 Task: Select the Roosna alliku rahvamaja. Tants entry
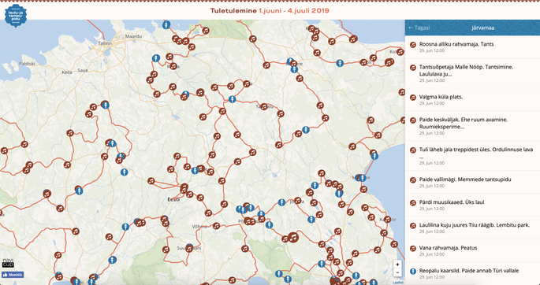click(472, 46)
